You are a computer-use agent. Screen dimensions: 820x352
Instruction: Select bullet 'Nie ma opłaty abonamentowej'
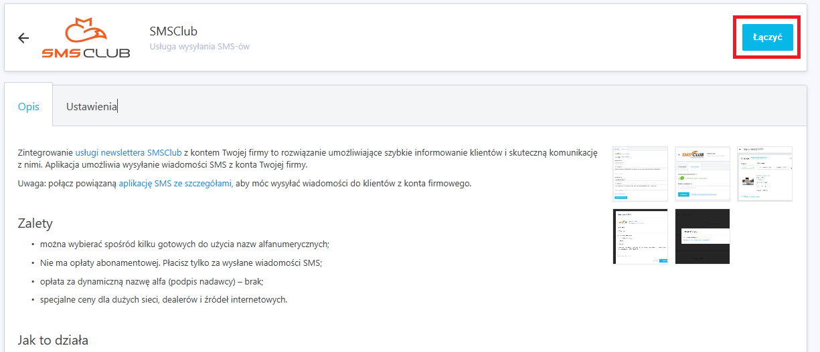pyautogui.click(x=181, y=262)
